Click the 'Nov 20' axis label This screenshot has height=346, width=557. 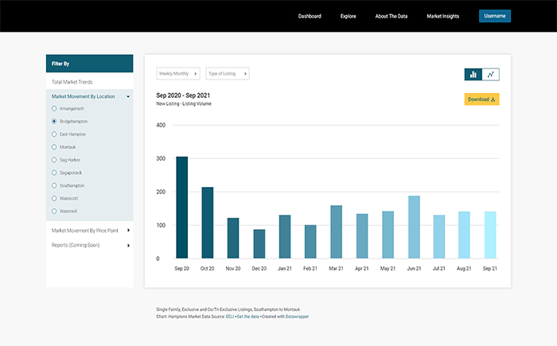click(x=233, y=269)
